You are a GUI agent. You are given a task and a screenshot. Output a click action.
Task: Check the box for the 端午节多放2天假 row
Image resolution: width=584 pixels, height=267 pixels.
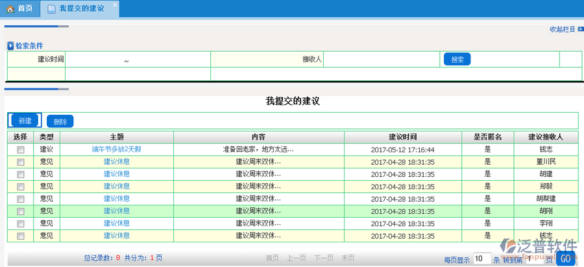(20, 150)
